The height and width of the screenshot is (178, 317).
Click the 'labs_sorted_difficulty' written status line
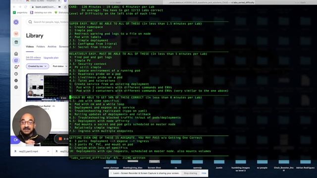coord(107,158)
